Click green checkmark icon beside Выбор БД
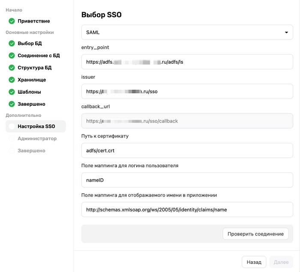 point(12,43)
